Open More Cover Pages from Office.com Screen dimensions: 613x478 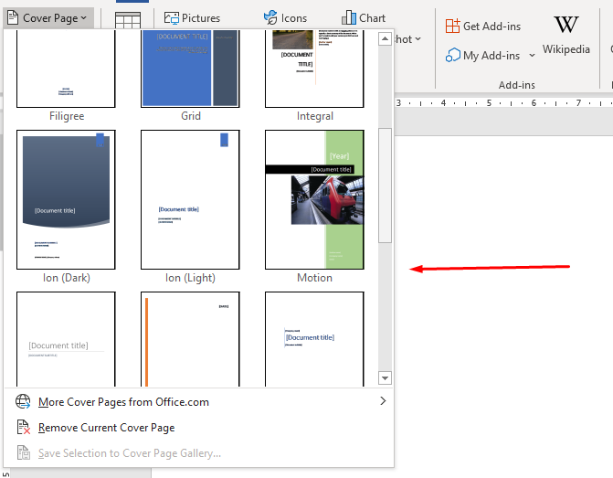(199, 402)
